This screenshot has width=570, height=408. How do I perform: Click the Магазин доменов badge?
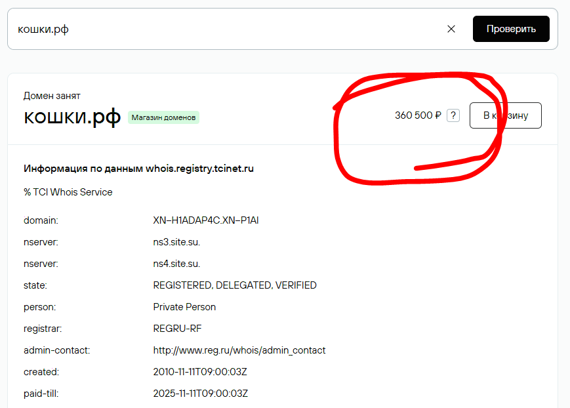tap(163, 117)
